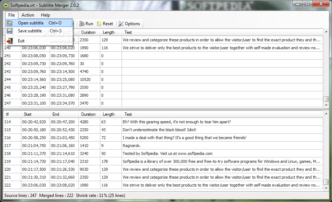Viewport: 332px width, 202px height.
Task: Click 'Shrink rate : 11% (25 lines)' status
Action: (100, 196)
